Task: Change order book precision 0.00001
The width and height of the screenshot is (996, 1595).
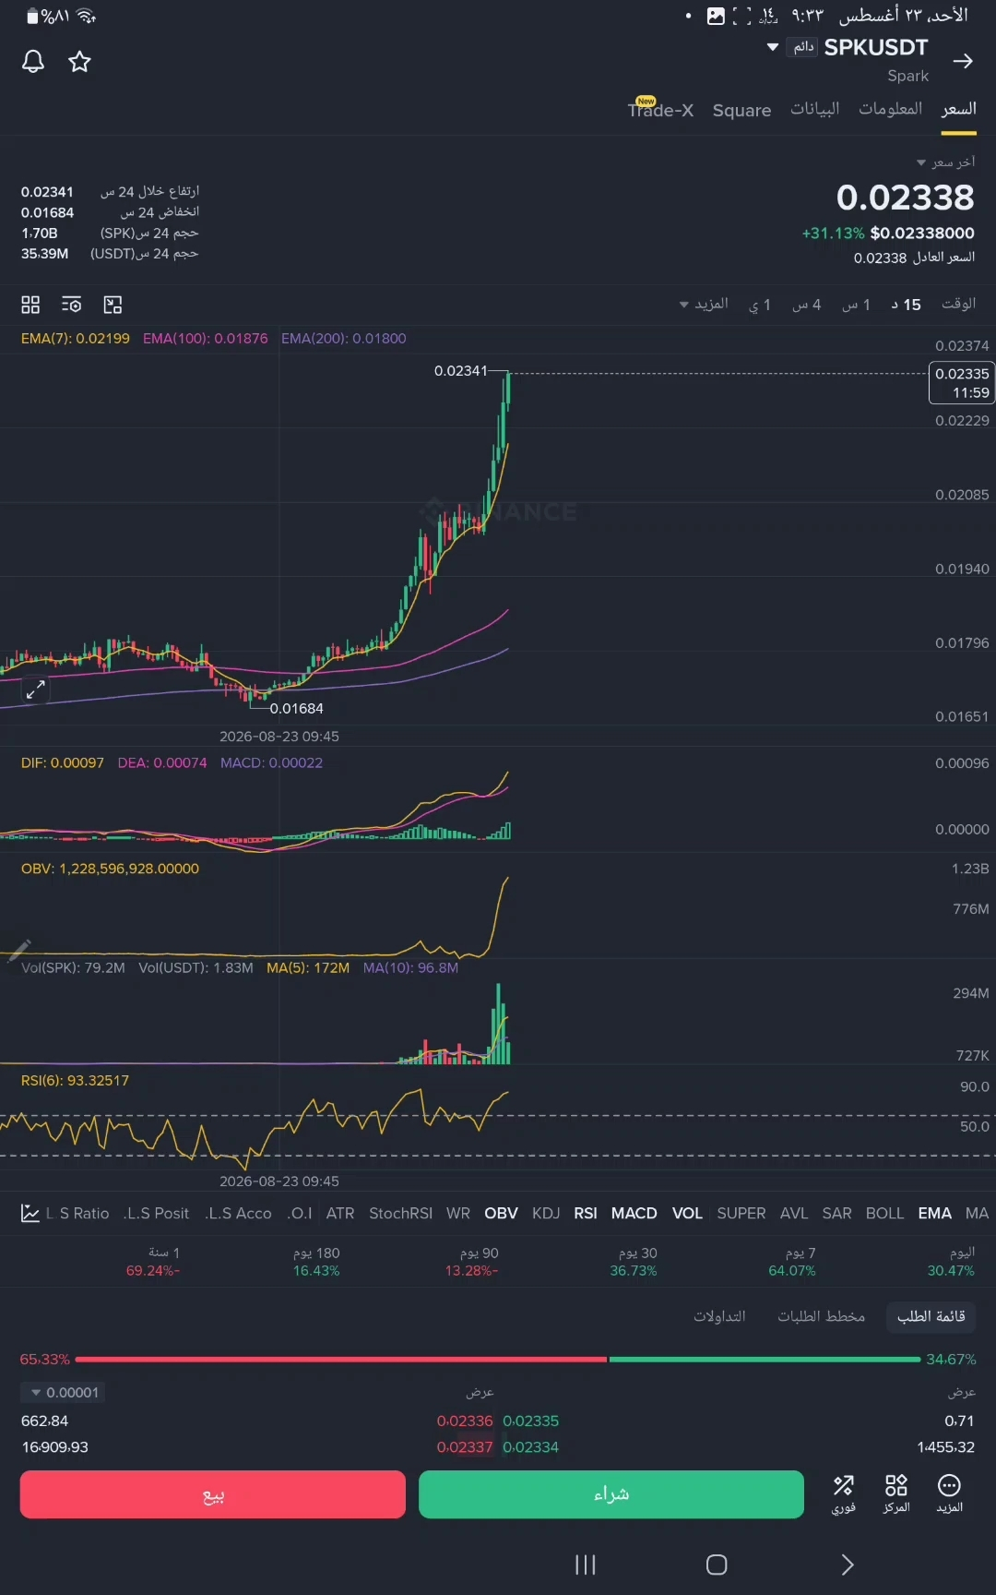Action: tap(63, 1392)
